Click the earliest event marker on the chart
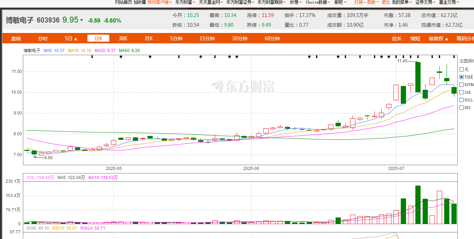The height and width of the screenshot is (239, 474). tap(92, 57)
